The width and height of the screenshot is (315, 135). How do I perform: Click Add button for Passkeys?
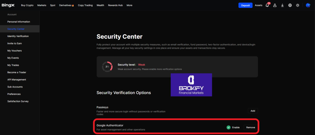253,111
